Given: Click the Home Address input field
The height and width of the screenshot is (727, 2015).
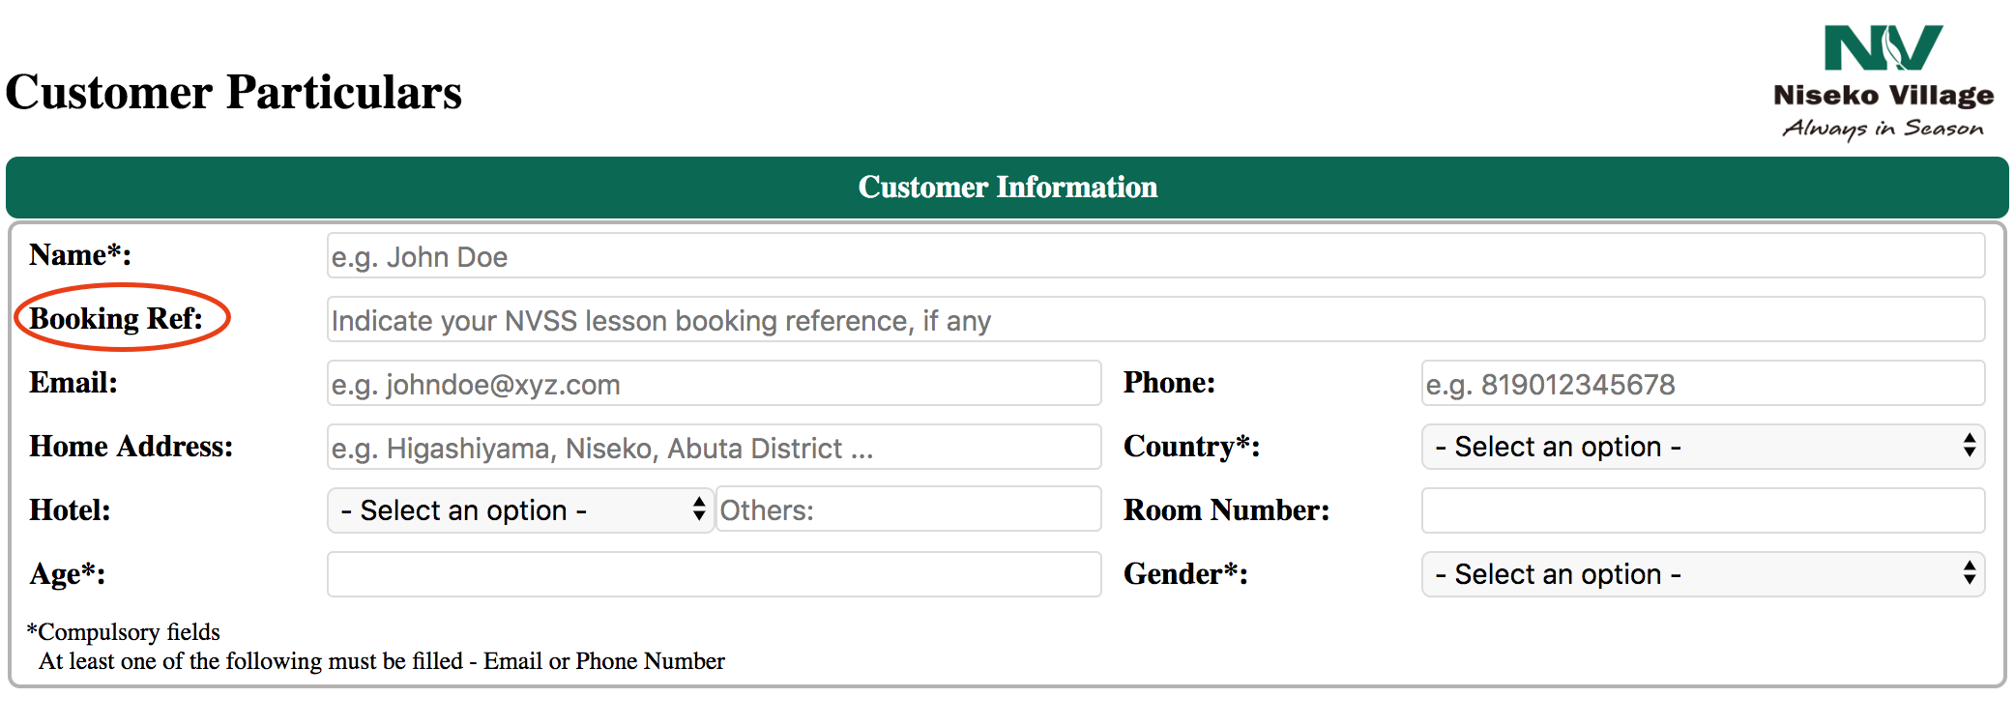Looking at the screenshot, I should pyautogui.click(x=714, y=447).
